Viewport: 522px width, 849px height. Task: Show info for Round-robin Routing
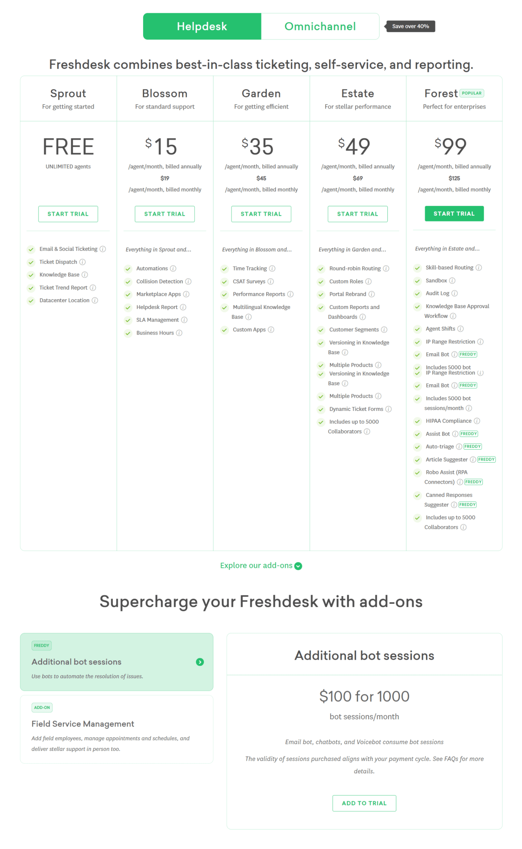point(386,268)
